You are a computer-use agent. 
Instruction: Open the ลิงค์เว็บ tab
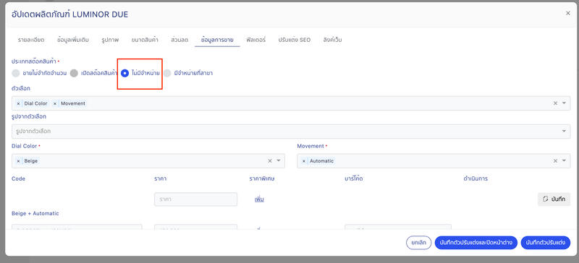tap(332, 40)
